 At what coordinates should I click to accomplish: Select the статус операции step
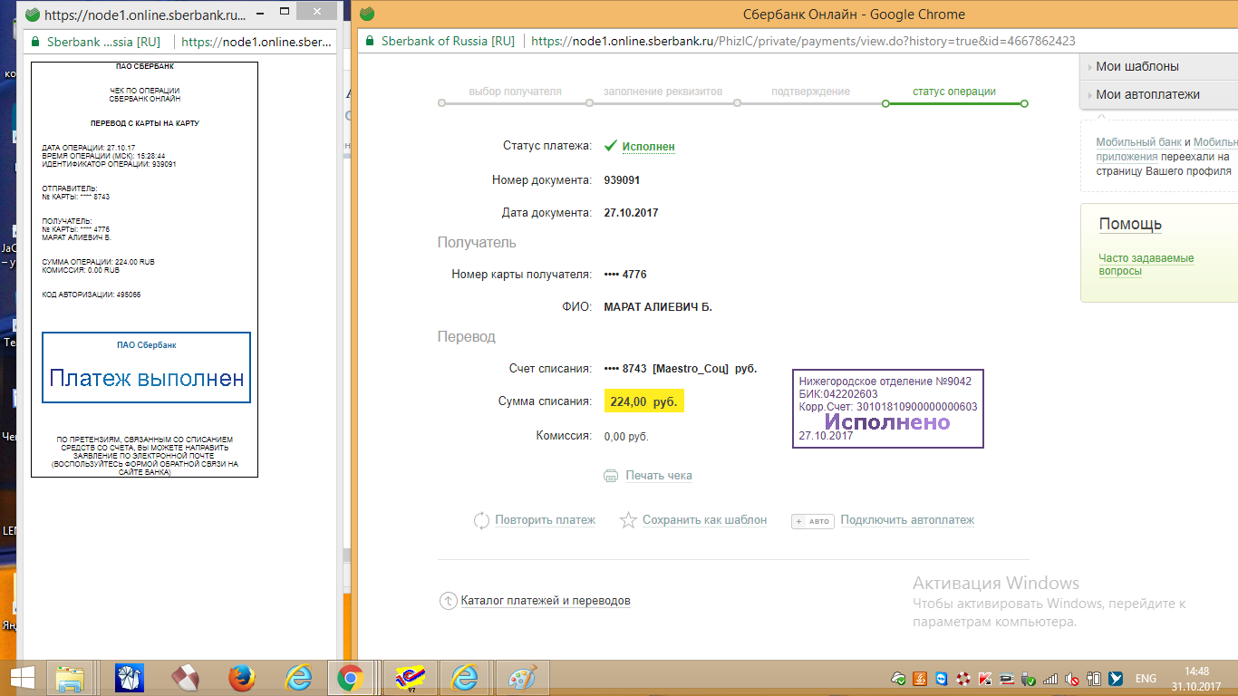(x=954, y=92)
